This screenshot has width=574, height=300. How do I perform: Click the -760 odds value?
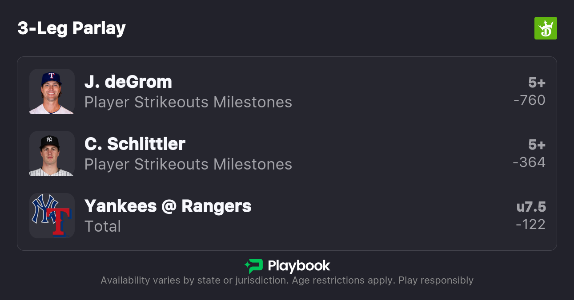[x=529, y=100]
